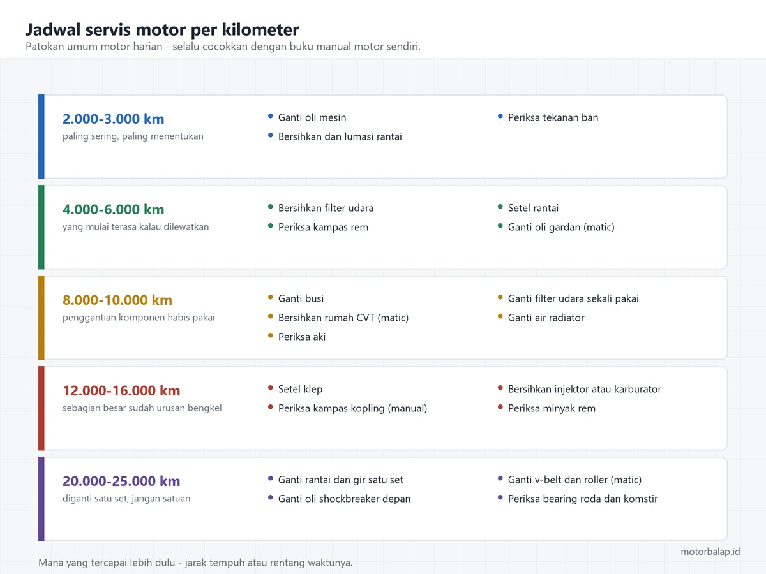766x574 pixels.
Task: Select the 20.000-25.000 km heading
Action: [x=121, y=481]
